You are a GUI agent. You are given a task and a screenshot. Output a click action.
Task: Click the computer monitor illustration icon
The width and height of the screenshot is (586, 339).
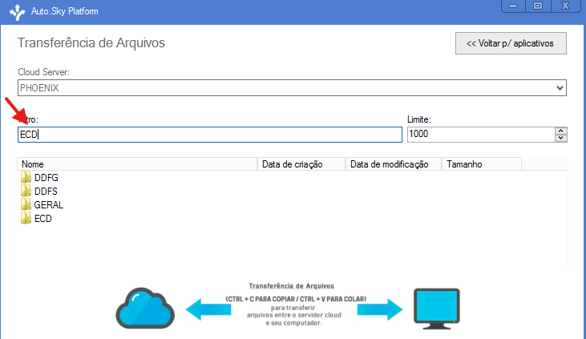click(x=437, y=309)
